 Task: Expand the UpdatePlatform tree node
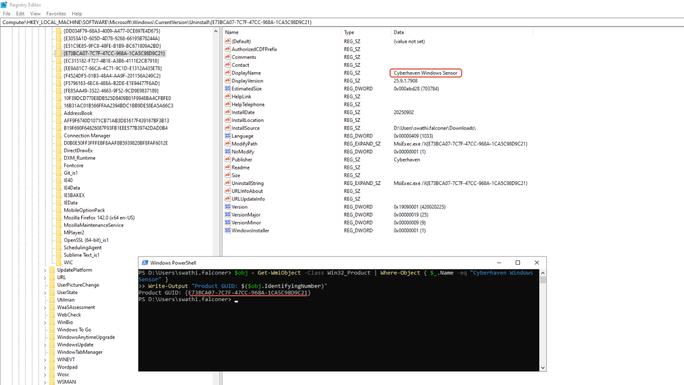click(45, 271)
